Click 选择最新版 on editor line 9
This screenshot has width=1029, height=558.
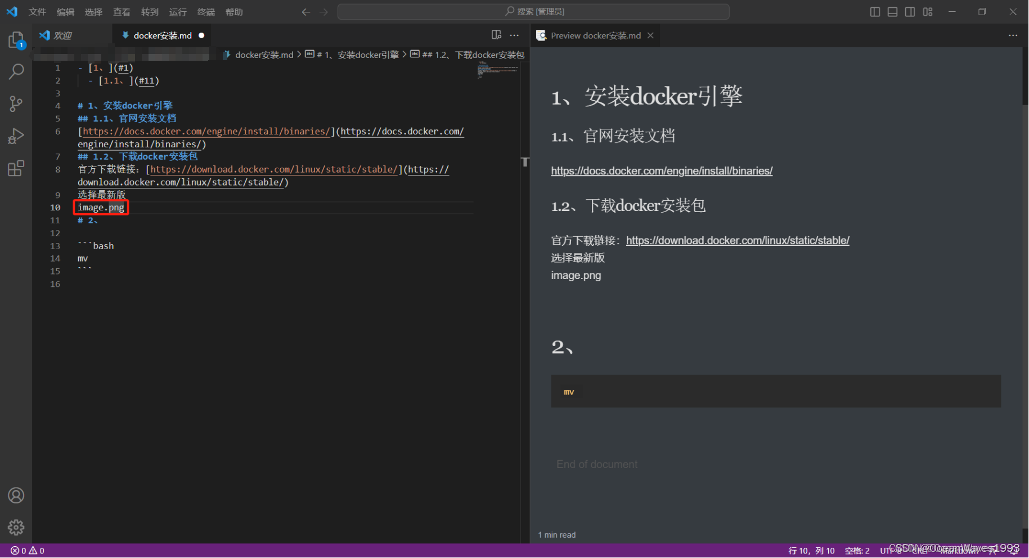[102, 195]
